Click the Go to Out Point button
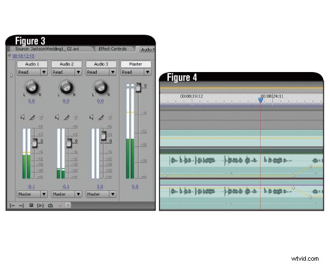 (21, 205)
